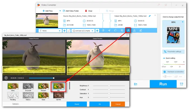189x109 pixels.
Task: Click the effects list scrollbar
Action: coord(70,86)
